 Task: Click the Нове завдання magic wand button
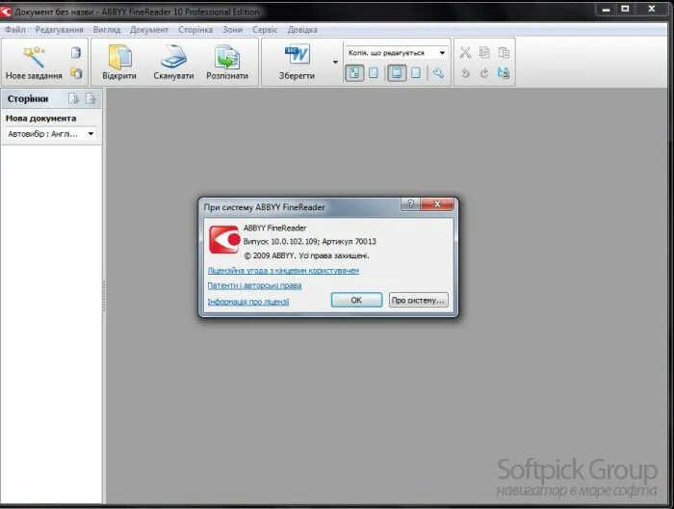click(x=34, y=63)
